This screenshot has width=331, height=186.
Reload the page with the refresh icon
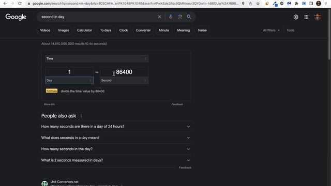coord(20,4)
